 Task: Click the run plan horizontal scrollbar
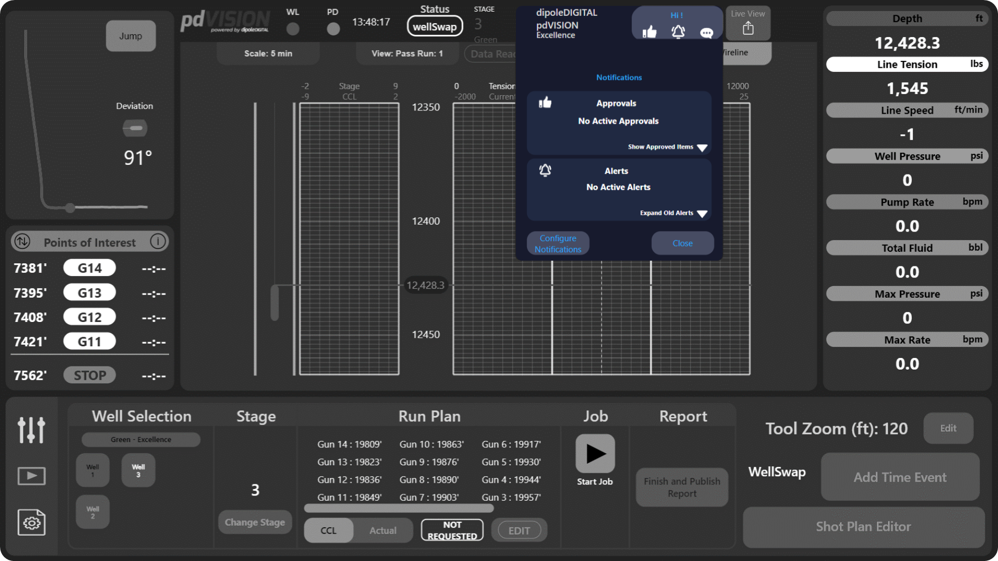pos(399,509)
